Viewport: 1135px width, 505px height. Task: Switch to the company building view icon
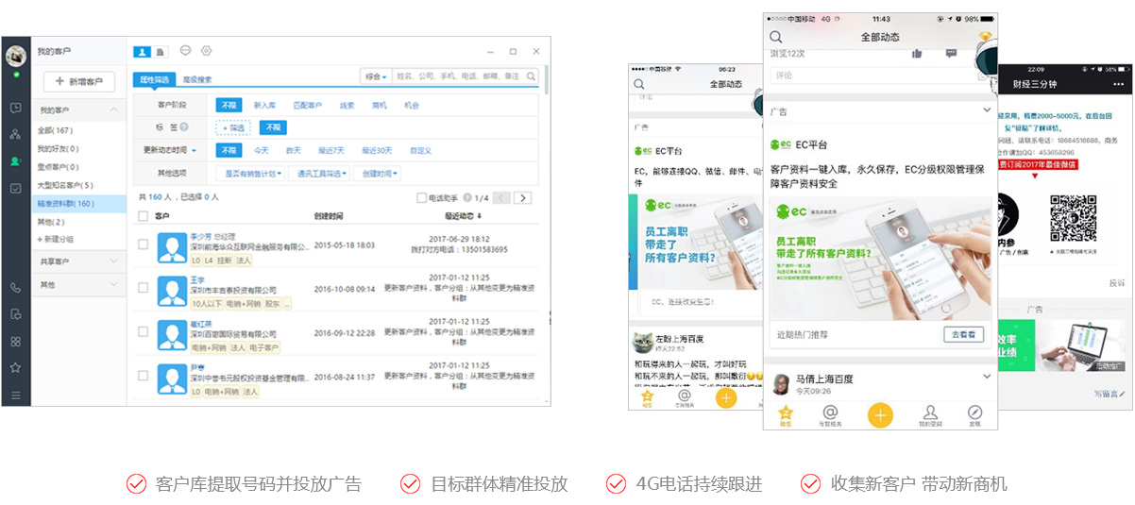coord(161,51)
